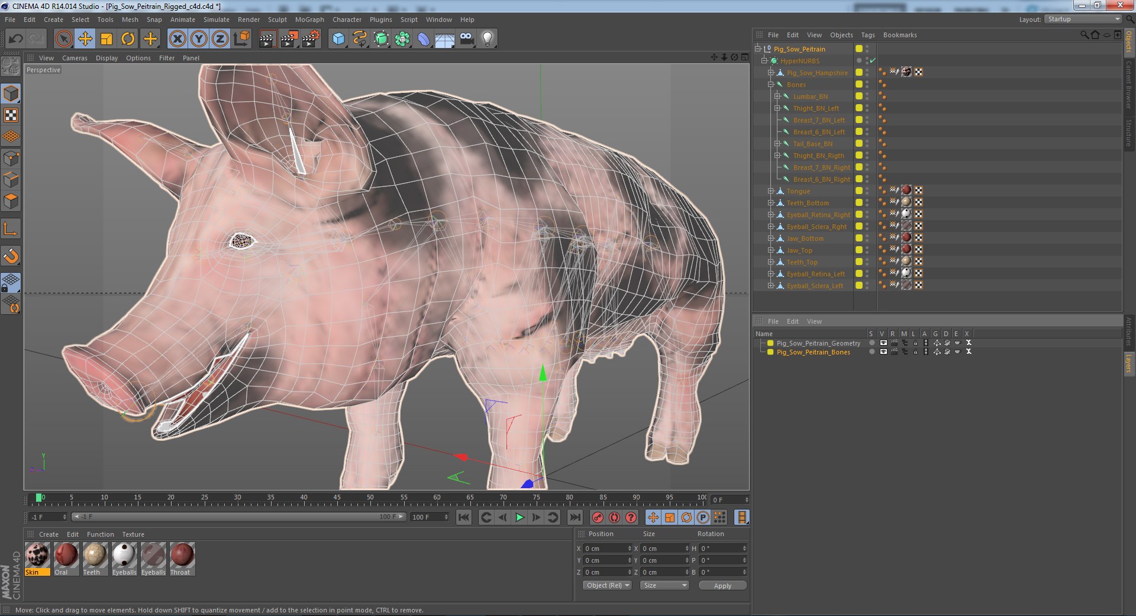Click the Undo arrow icon
The height and width of the screenshot is (616, 1136).
(x=15, y=39)
